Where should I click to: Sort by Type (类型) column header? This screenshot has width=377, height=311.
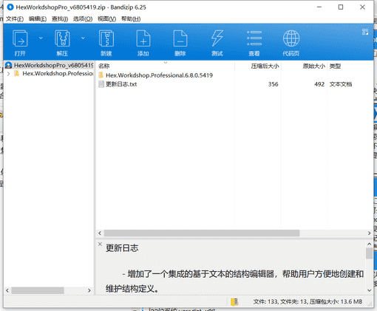pyautogui.click(x=335, y=66)
